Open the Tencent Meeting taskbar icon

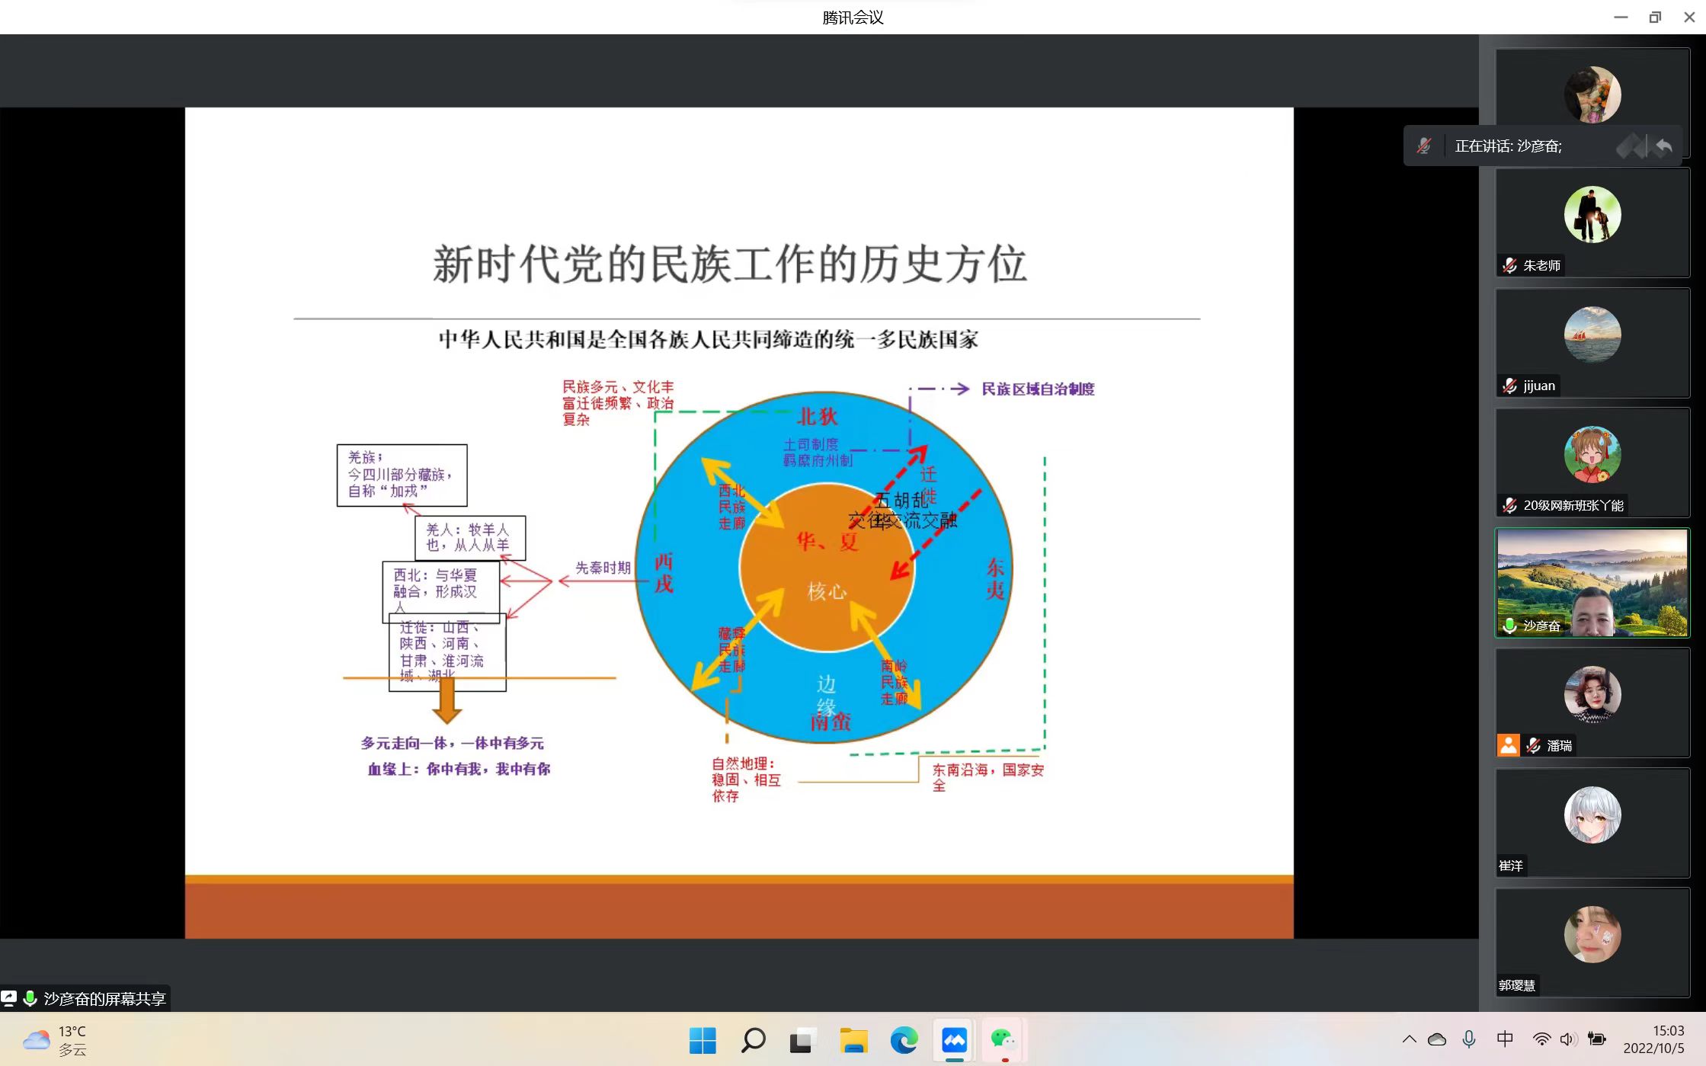tap(954, 1040)
